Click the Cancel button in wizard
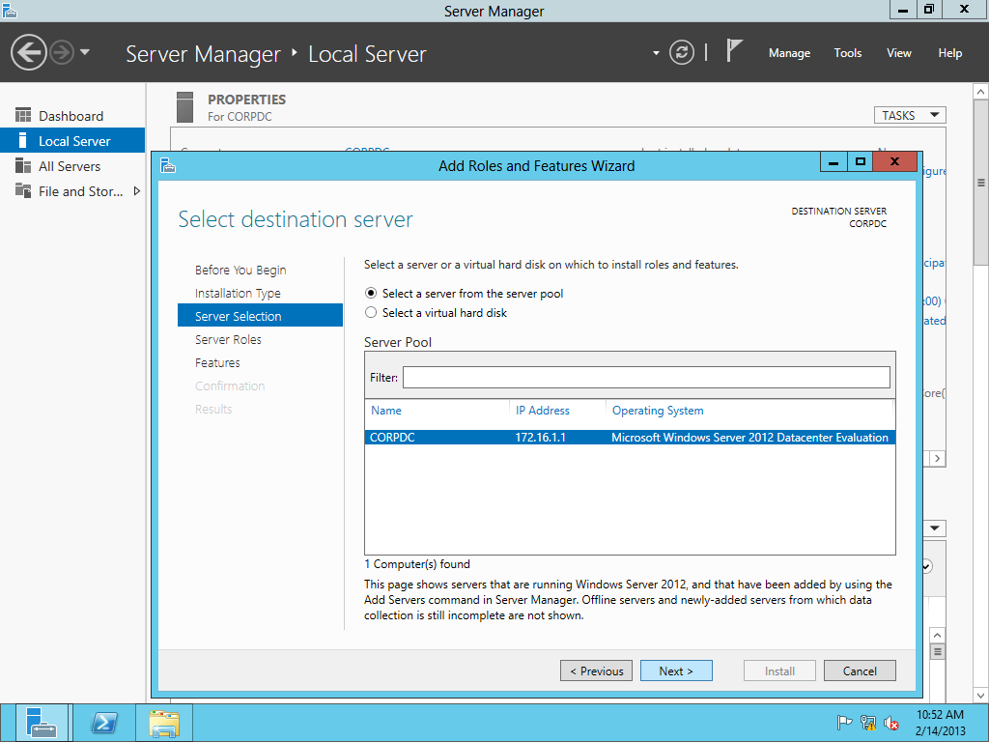This screenshot has width=989, height=742. tap(860, 671)
